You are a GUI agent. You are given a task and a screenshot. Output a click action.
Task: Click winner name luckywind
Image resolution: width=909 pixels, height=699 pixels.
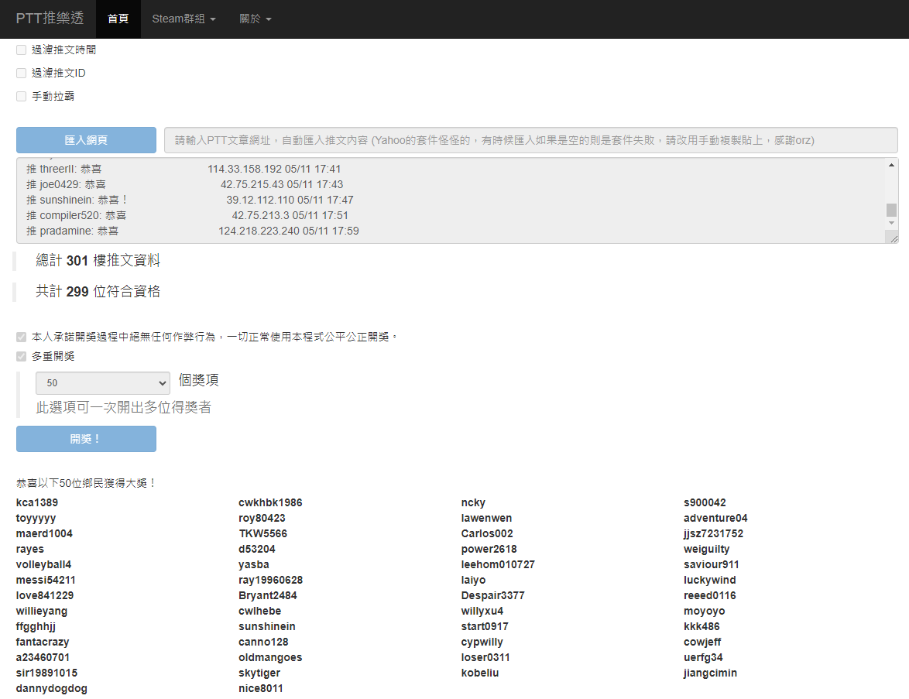click(x=709, y=581)
